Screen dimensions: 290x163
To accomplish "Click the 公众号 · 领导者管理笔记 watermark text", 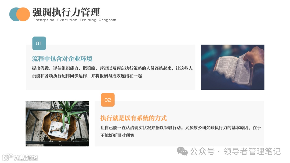I will [235, 151].
